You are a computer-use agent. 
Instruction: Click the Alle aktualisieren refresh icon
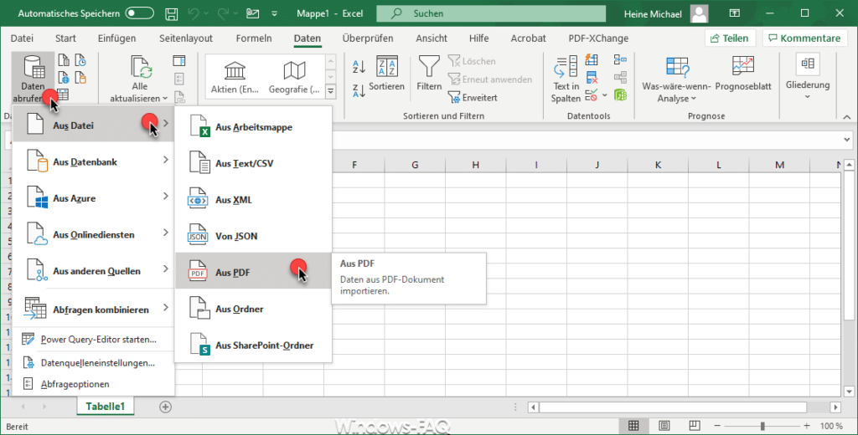(x=141, y=67)
